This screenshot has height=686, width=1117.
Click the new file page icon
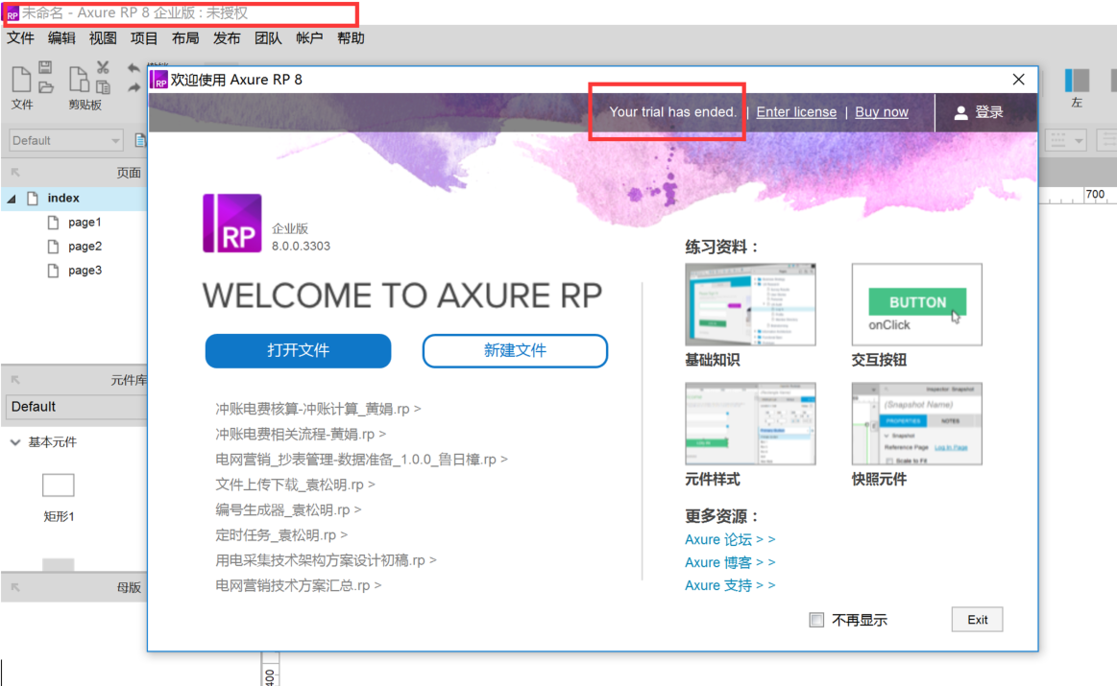21,79
